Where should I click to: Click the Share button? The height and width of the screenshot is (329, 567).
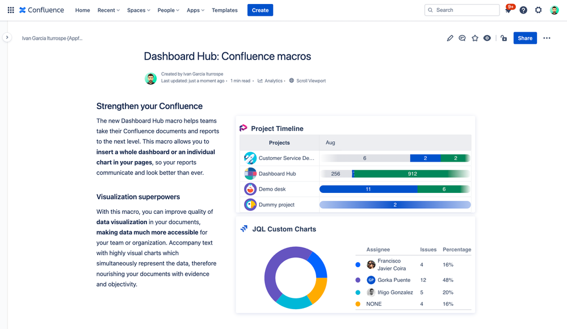(x=525, y=38)
